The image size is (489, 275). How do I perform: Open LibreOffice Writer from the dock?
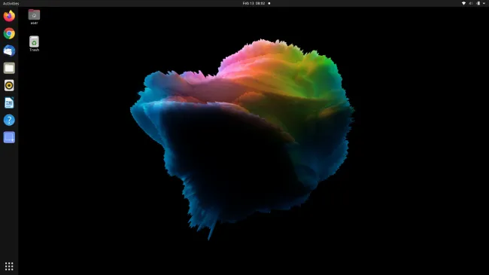click(x=9, y=102)
